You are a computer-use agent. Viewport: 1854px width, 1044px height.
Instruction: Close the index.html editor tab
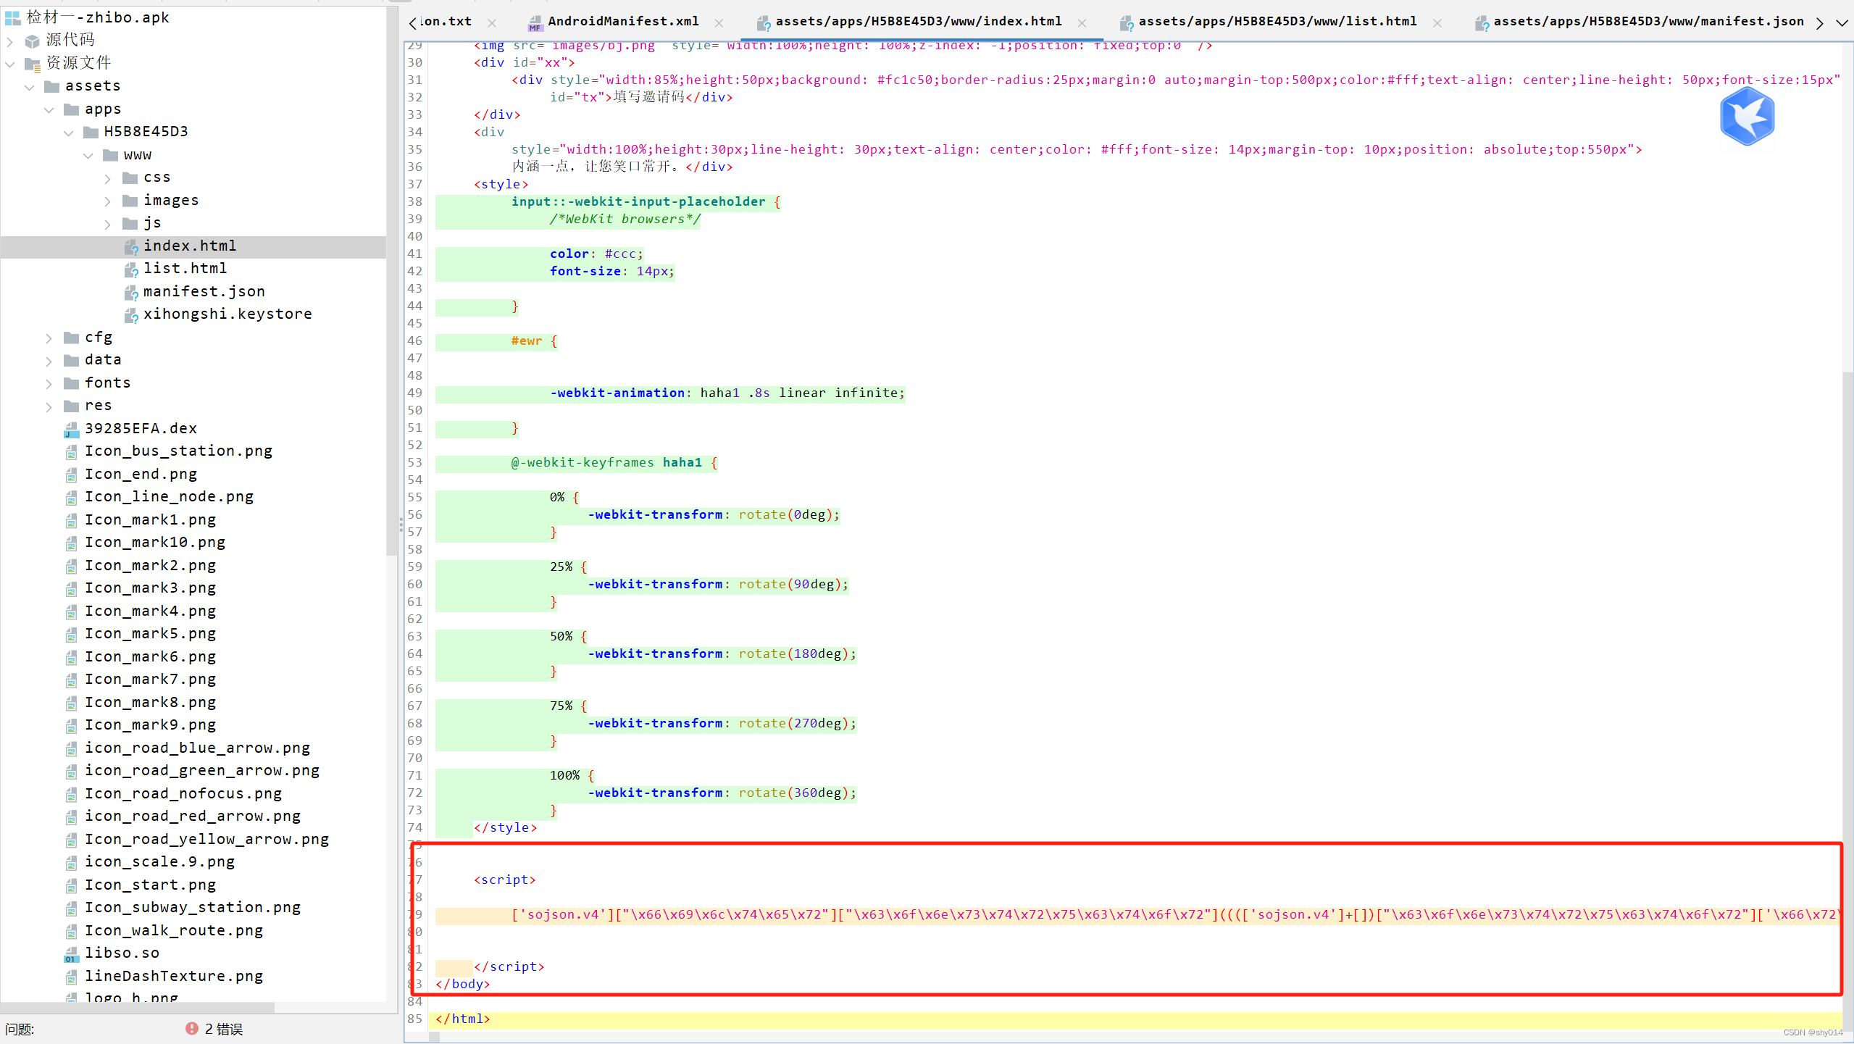(x=1082, y=22)
